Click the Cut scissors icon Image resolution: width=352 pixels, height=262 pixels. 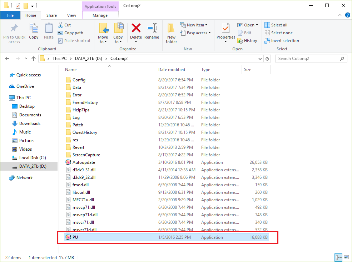point(60,25)
